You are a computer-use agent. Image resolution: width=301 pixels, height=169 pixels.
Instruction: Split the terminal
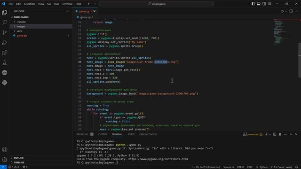275,134
